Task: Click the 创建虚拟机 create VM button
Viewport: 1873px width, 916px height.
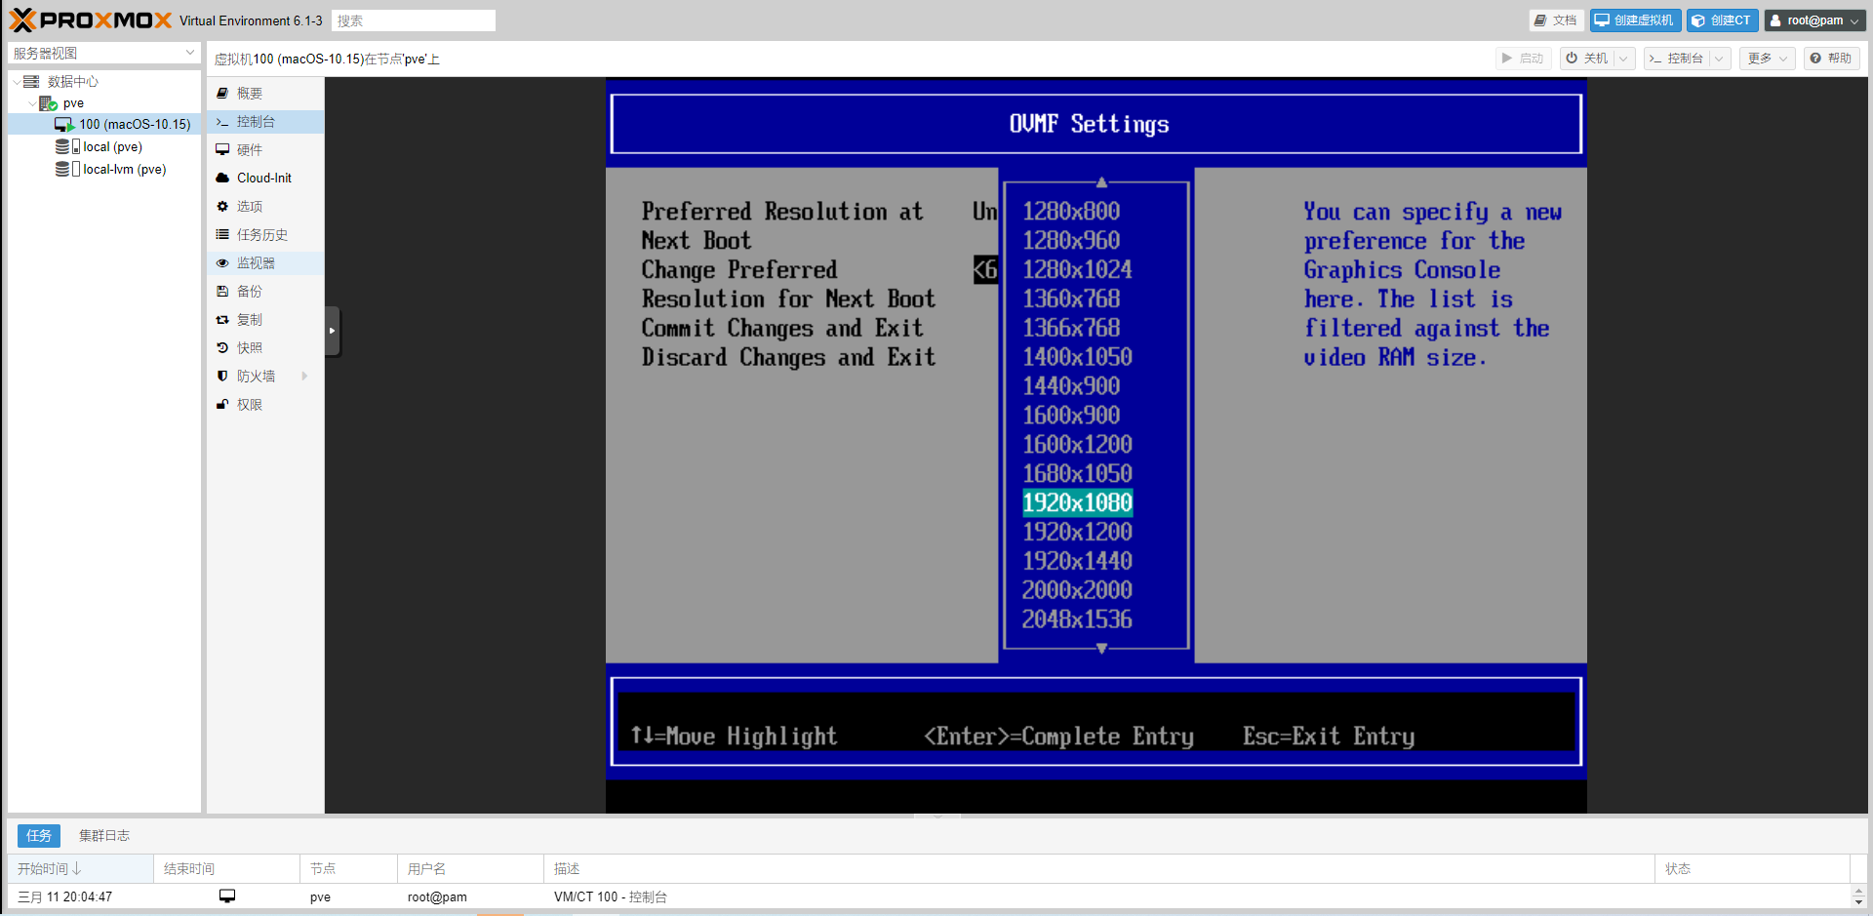Action: pyautogui.click(x=1634, y=20)
